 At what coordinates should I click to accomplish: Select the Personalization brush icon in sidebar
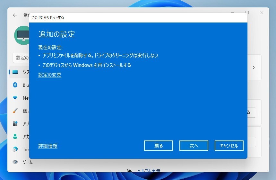click(15, 111)
